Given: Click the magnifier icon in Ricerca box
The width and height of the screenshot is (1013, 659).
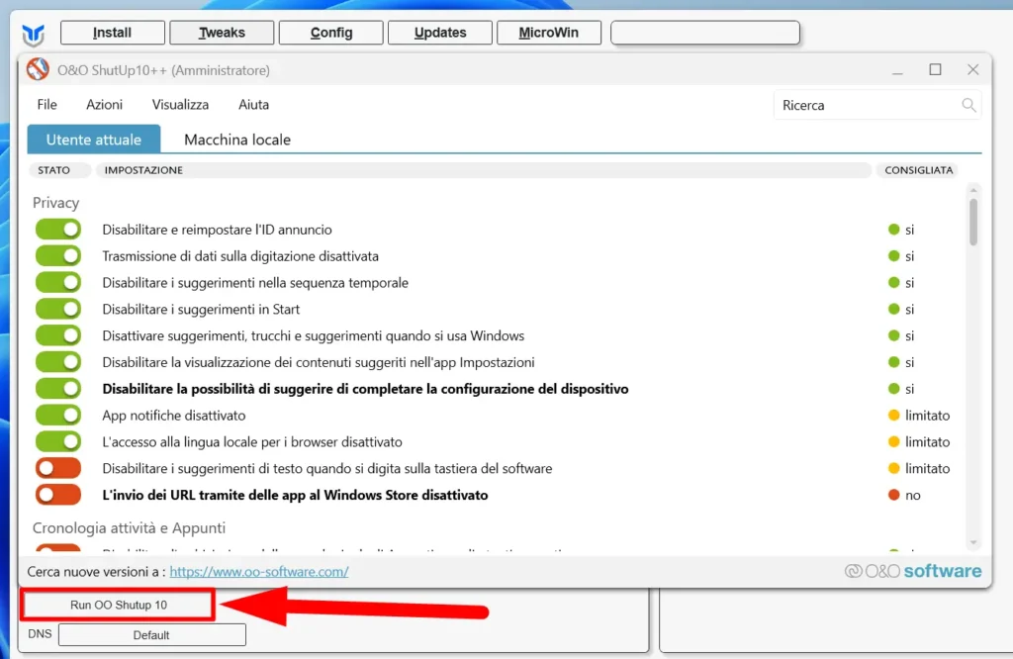Looking at the screenshot, I should click(x=968, y=105).
